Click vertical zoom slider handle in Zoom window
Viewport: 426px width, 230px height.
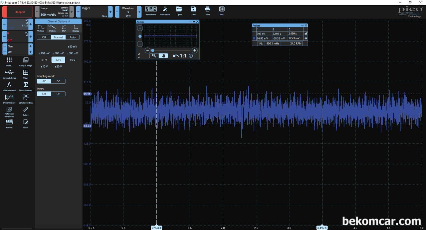pos(140,36)
